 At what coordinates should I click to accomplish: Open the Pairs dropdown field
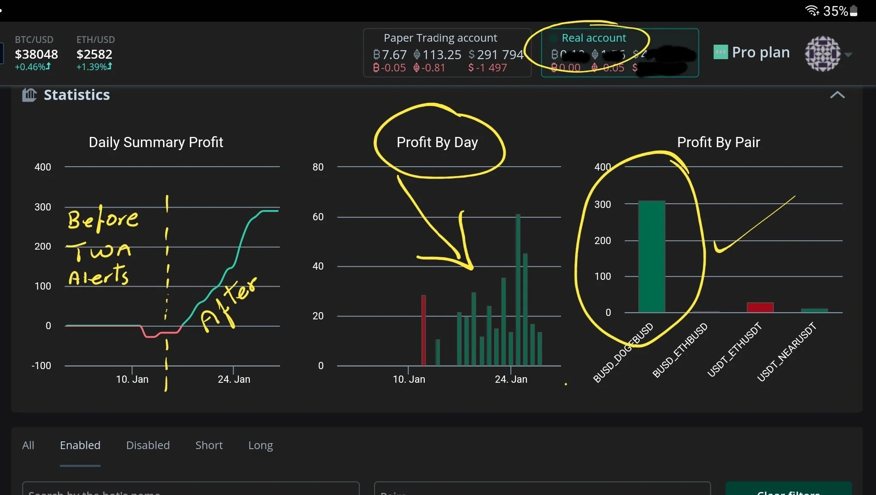tap(542, 489)
